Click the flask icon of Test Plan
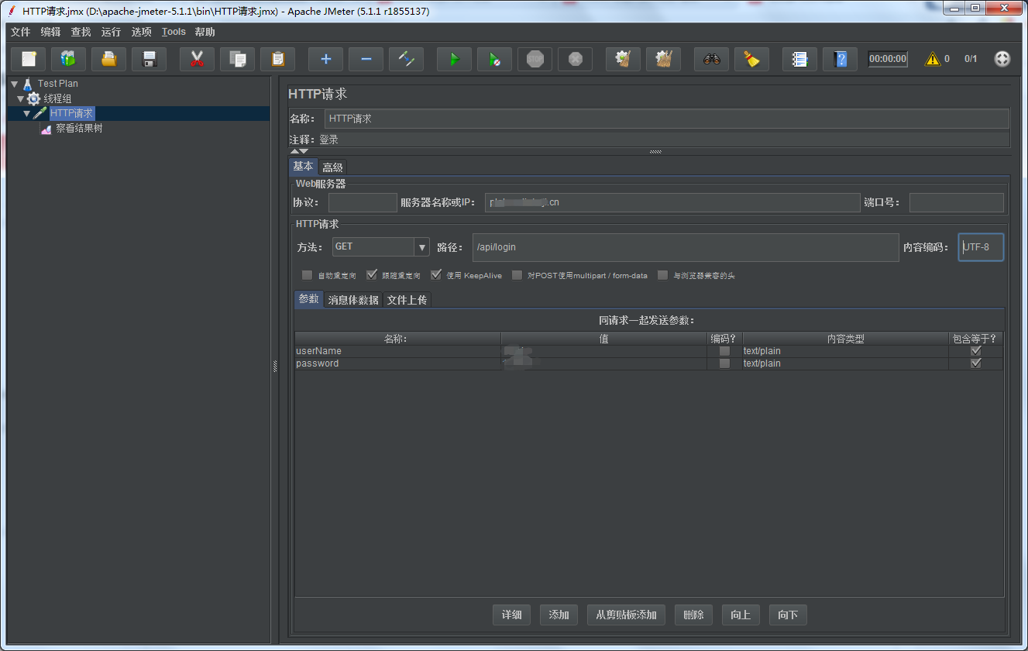Image resolution: width=1028 pixels, height=651 pixels. pyautogui.click(x=28, y=84)
